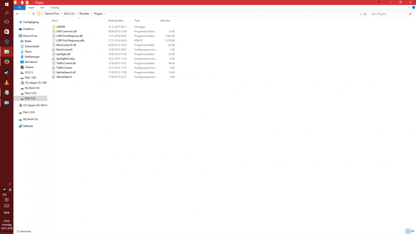Refresh the Plugins folder view
Viewport: 416px width, 234px height.
[365, 14]
